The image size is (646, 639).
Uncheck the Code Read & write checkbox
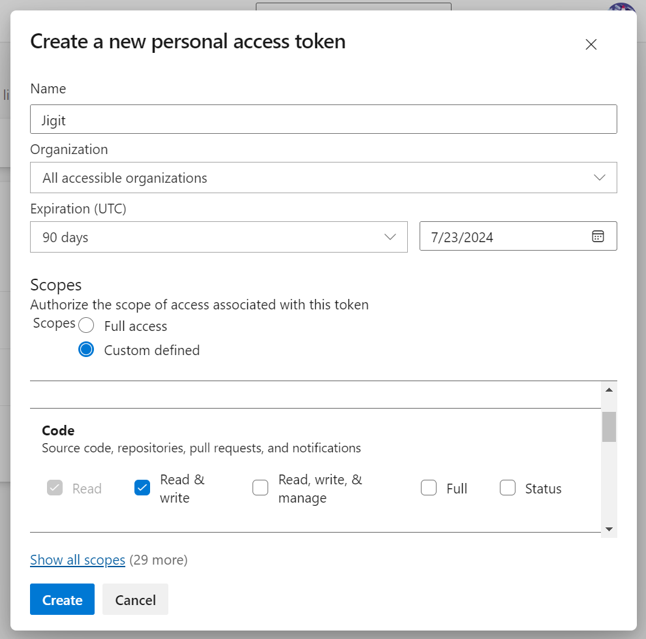coord(142,488)
